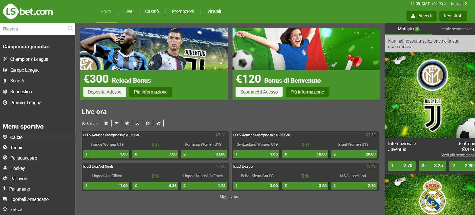Bet on MS Hapoel Lod at 2.10
Screen dimensions: 475x215
(x=354, y=186)
